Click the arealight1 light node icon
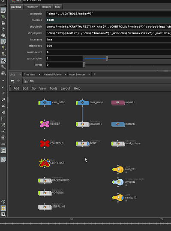This screenshot has width=171, height=231. 118,198
